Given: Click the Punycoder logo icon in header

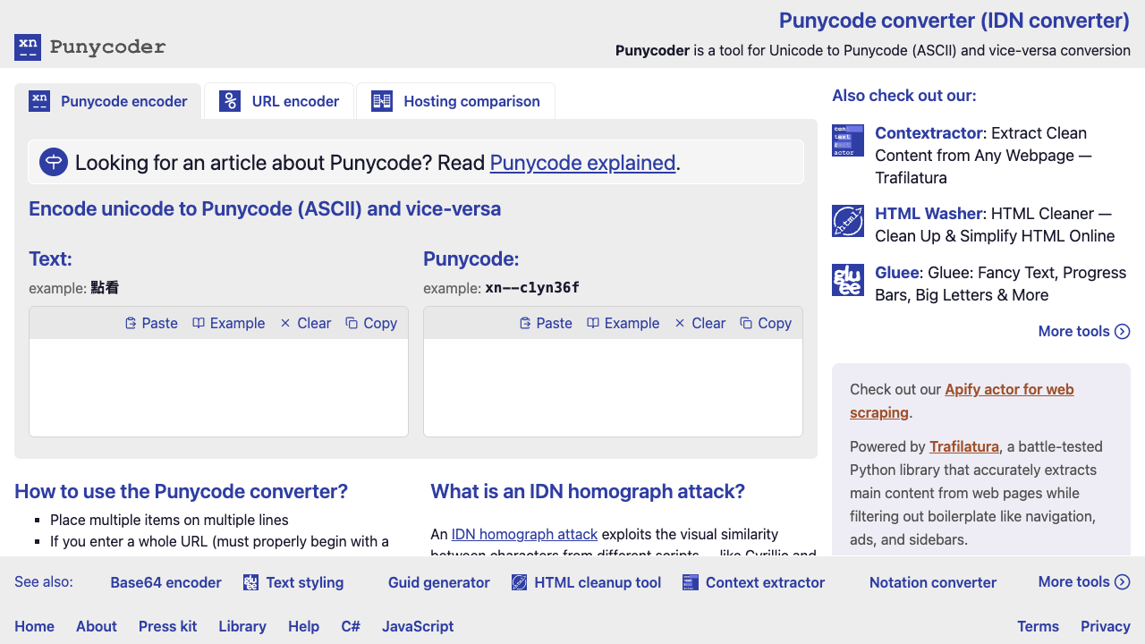Looking at the screenshot, I should (x=28, y=47).
